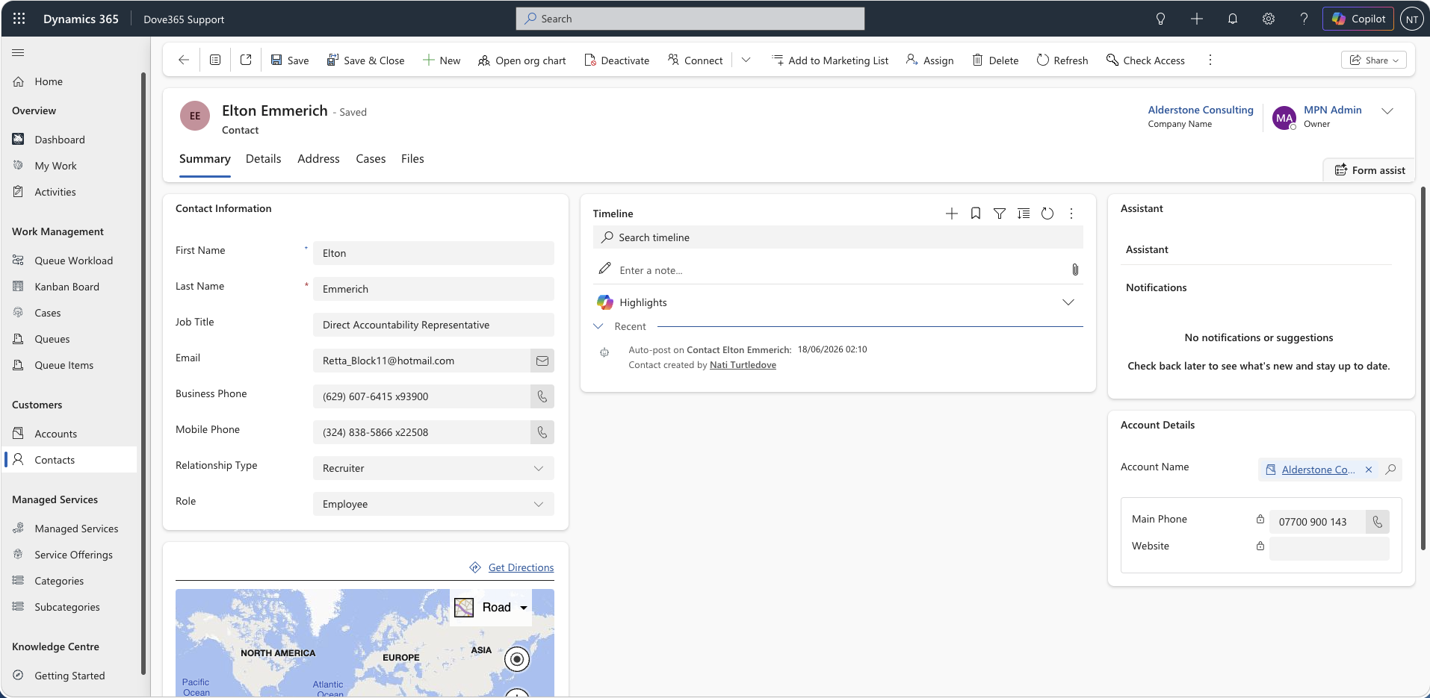Open the notifications bell icon
1430x698 pixels.
tap(1233, 19)
